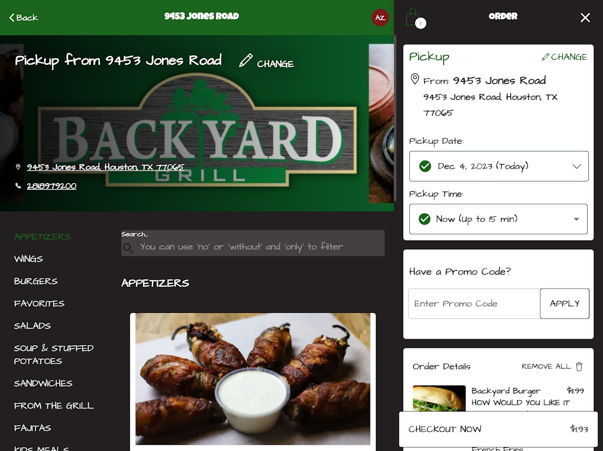Select Soup & Stuffed Potatoes category

click(x=54, y=354)
